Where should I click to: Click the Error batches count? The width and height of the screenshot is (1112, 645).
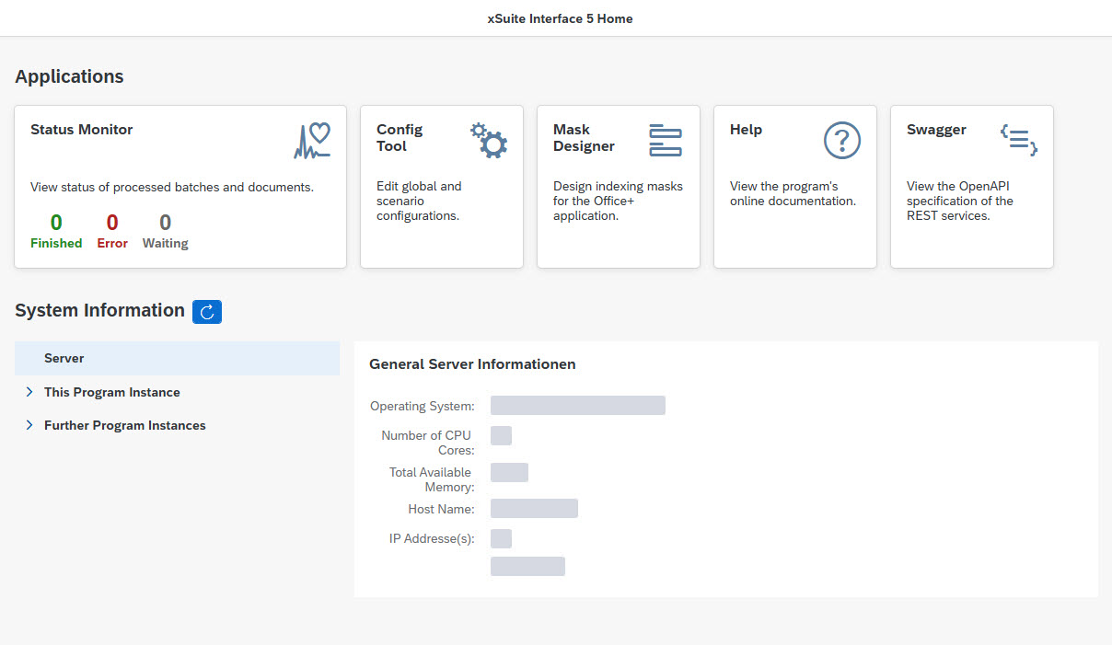112,223
